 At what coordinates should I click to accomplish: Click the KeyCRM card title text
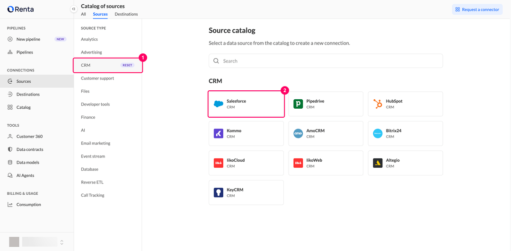pos(235,190)
